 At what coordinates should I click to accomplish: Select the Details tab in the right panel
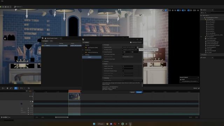[x=204, y=57]
